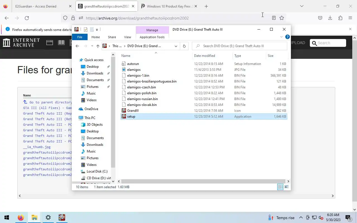Select elamigos-1.bin file

(x=138, y=76)
